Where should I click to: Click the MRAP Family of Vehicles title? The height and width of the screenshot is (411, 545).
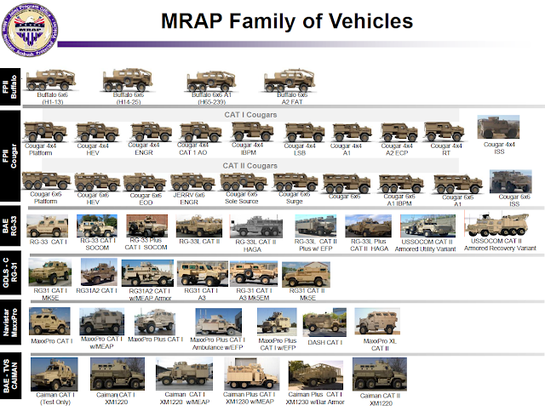point(287,20)
